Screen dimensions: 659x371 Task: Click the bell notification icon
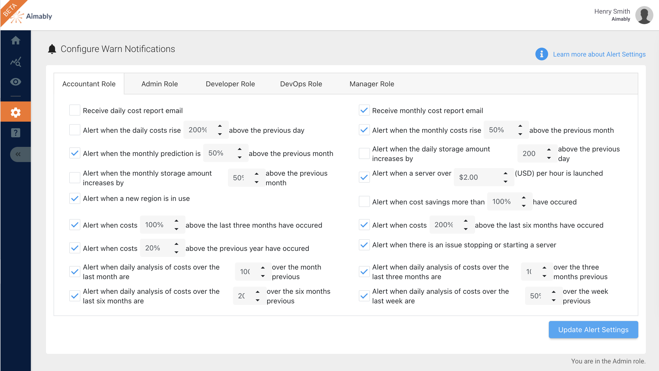[x=52, y=49]
